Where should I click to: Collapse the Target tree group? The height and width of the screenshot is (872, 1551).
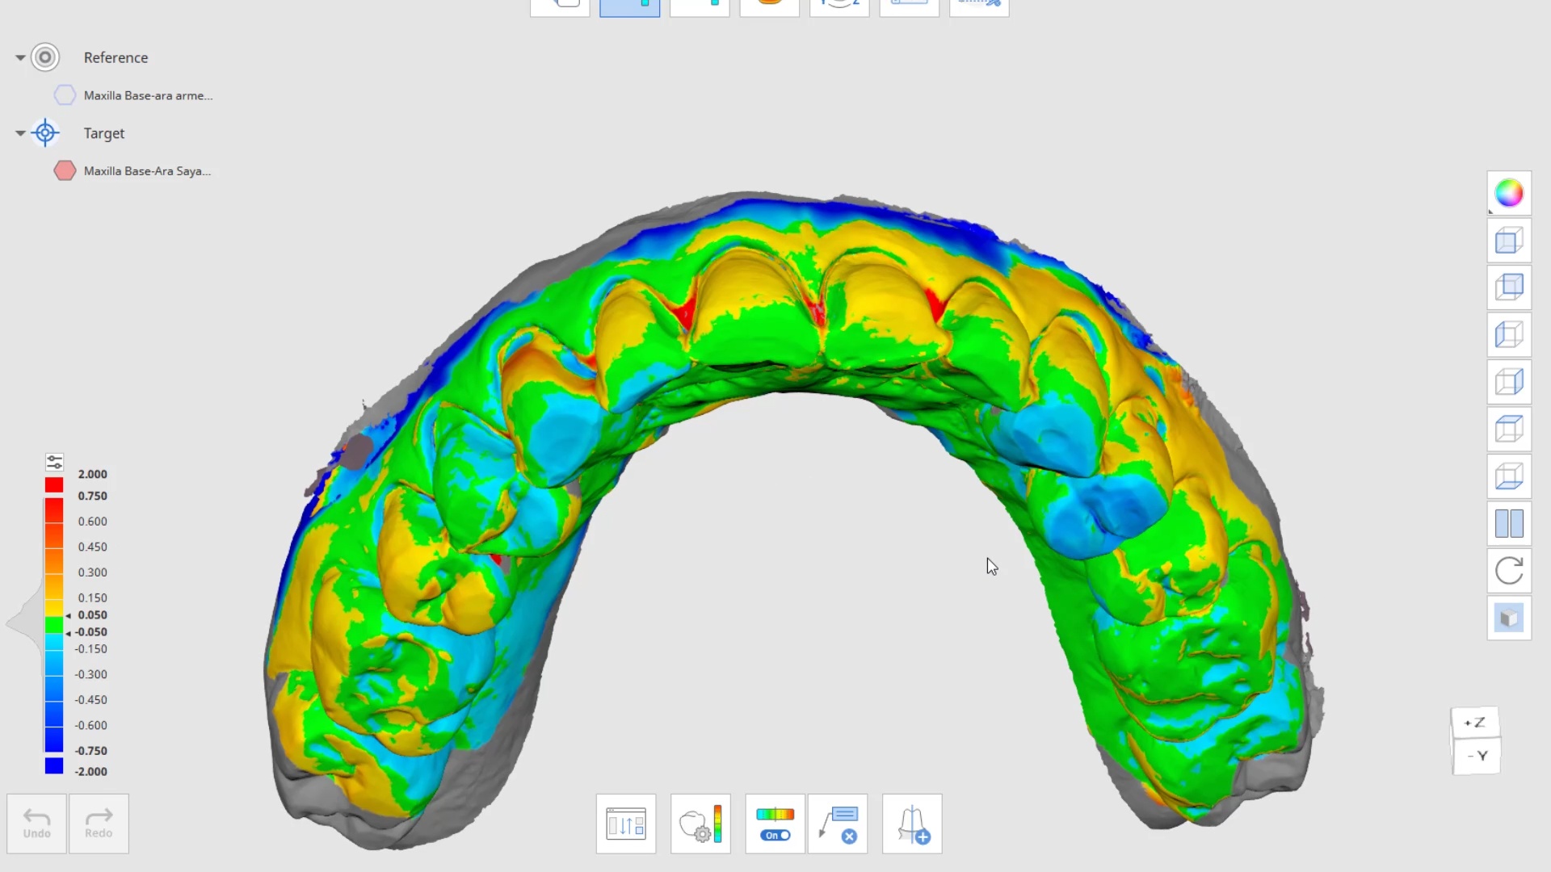(x=20, y=133)
